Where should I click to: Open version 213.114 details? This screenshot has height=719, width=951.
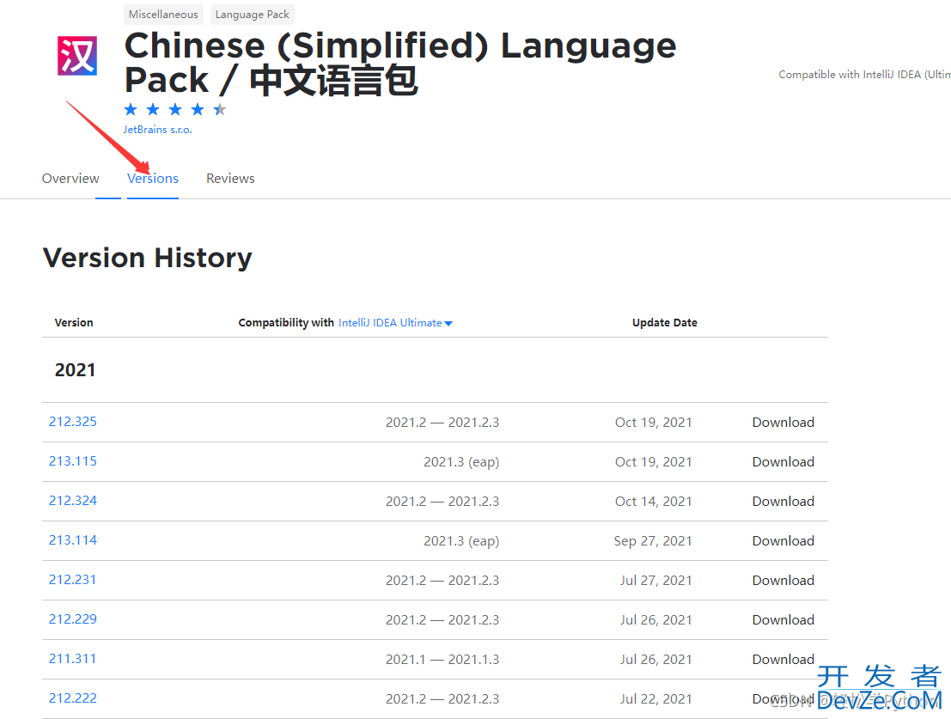(73, 539)
